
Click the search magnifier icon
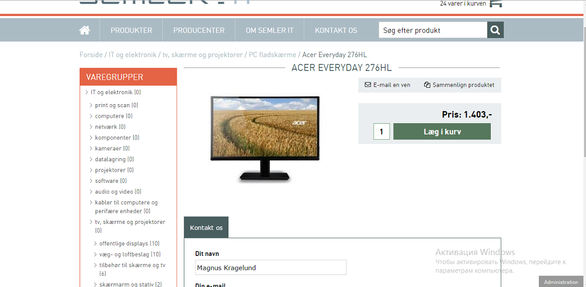pyautogui.click(x=495, y=30)
